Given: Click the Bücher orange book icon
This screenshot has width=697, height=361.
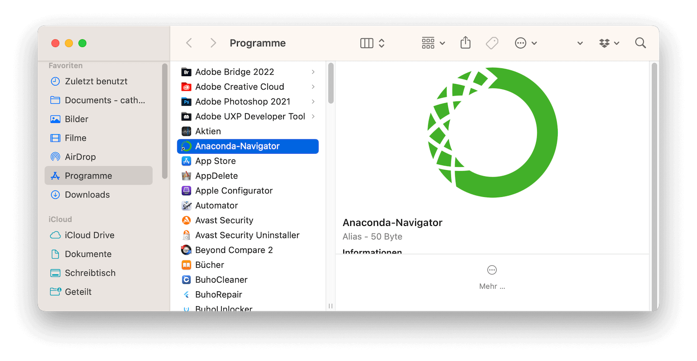Looking at the screenshot, I should tap(186, 265).
